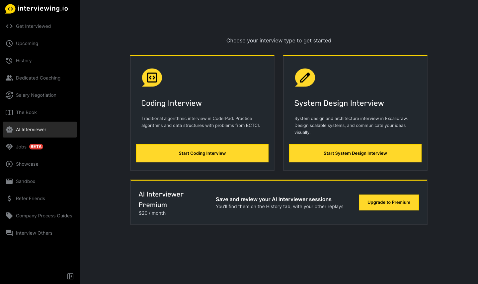Click the Salary Negotiation dollar-cycle icon
This screenshot has width=478, height=284.
(9, 95)
